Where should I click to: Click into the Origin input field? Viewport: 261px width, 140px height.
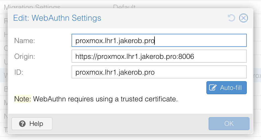[x=159, y=56]
